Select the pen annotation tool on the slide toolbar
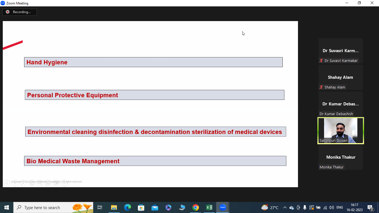Viewport: 379px width, 213px height. tap(23, 183)
